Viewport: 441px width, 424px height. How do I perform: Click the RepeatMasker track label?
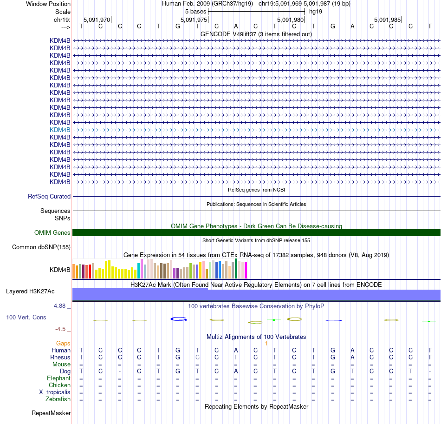click(x=51, y=413)
